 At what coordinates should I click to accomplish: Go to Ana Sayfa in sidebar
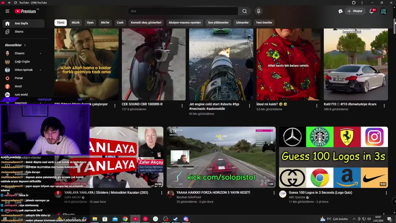click(24, 23)
